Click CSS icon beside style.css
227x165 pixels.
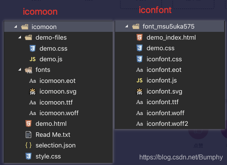29,156
